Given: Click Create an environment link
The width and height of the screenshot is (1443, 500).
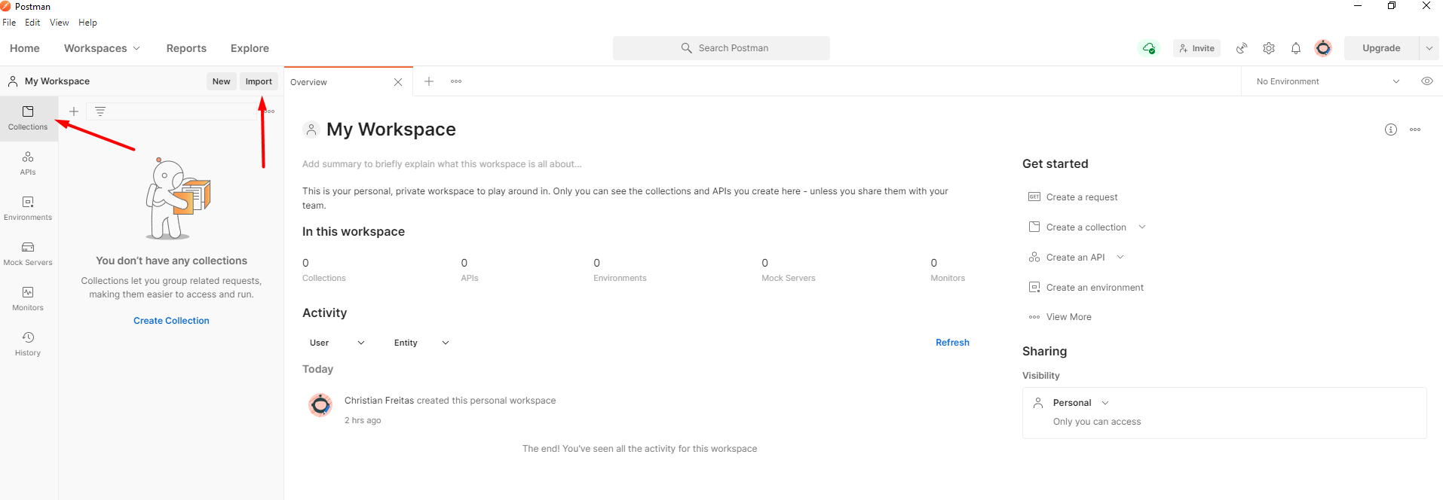Looking at the screenshot, I should (1095, 288).
